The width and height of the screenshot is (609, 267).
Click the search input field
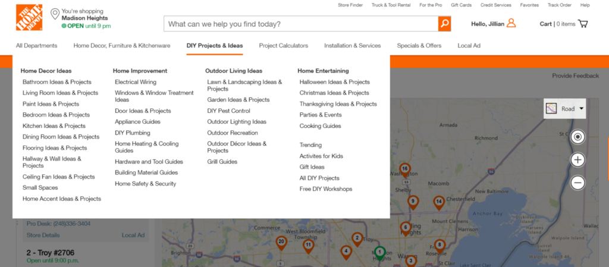coord(300,24)
